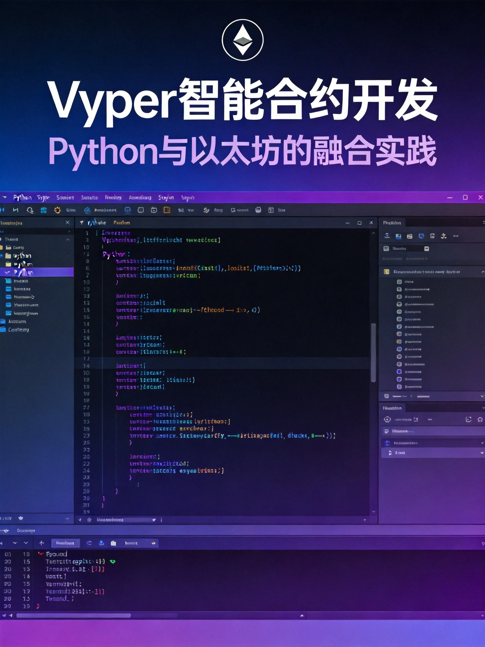Click the filter funnel icon before editor tabs
485x647 pixels.
click(82, 223)
